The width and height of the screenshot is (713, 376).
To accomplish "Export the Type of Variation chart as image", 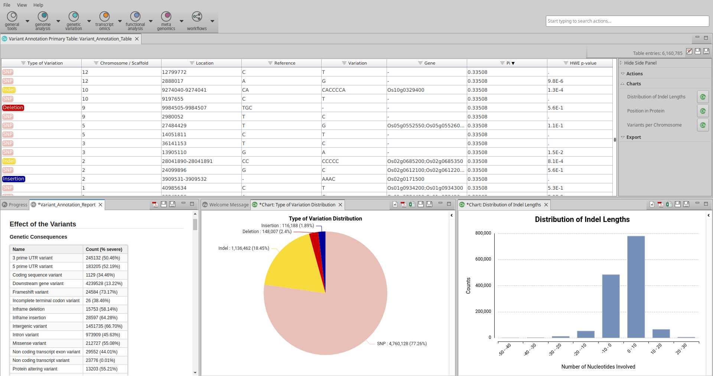I will pyautogui.click(x=395, y=204).
